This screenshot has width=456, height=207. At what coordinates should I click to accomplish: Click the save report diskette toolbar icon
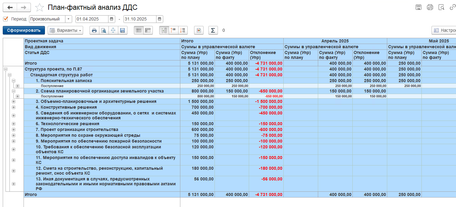[x=123, y=30]
